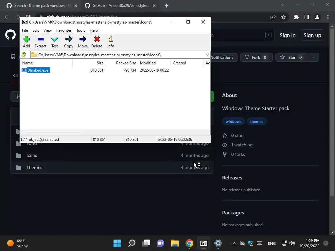Click the Add button in 7-Zip toolbar

tap(26, 42)
